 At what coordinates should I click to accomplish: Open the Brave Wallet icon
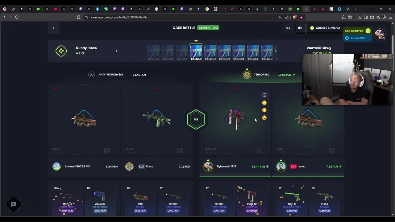pos(372,17)
